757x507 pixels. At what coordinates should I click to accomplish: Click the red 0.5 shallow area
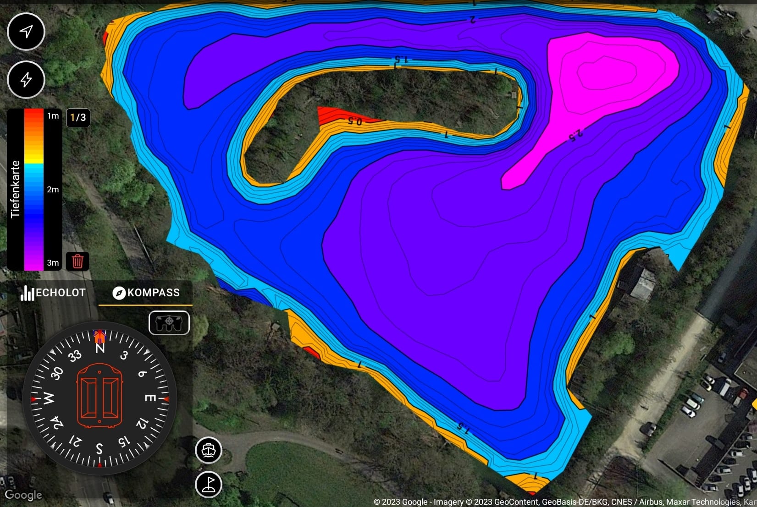coord(335,116)
